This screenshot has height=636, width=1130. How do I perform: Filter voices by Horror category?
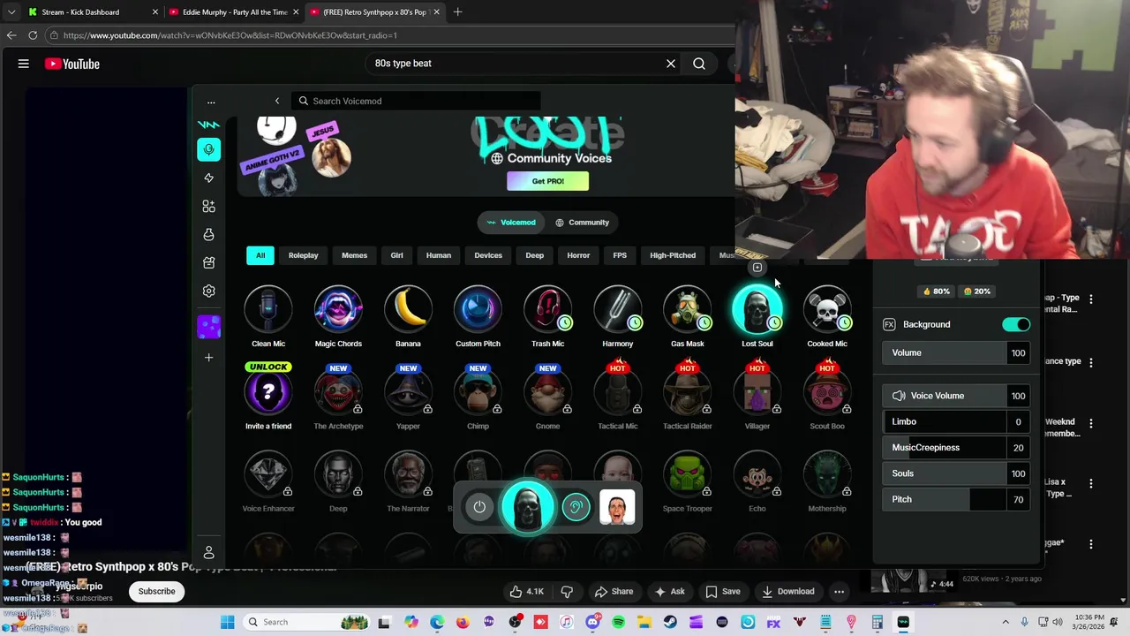pos(578,255)
